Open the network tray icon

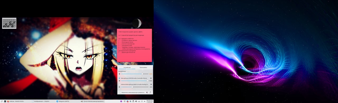(142, 101)
